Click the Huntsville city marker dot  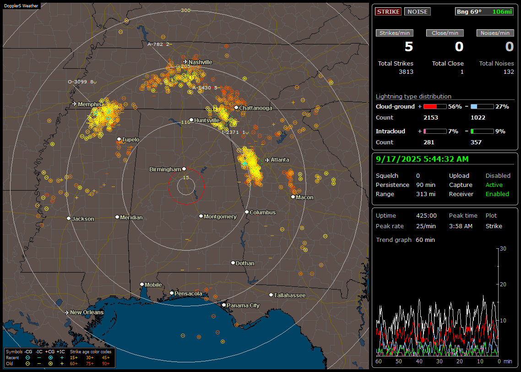(191, 120)
